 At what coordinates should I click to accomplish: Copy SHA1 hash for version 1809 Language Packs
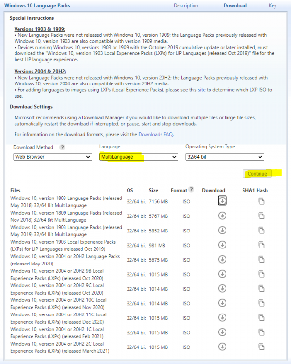(x=261, y=216)
